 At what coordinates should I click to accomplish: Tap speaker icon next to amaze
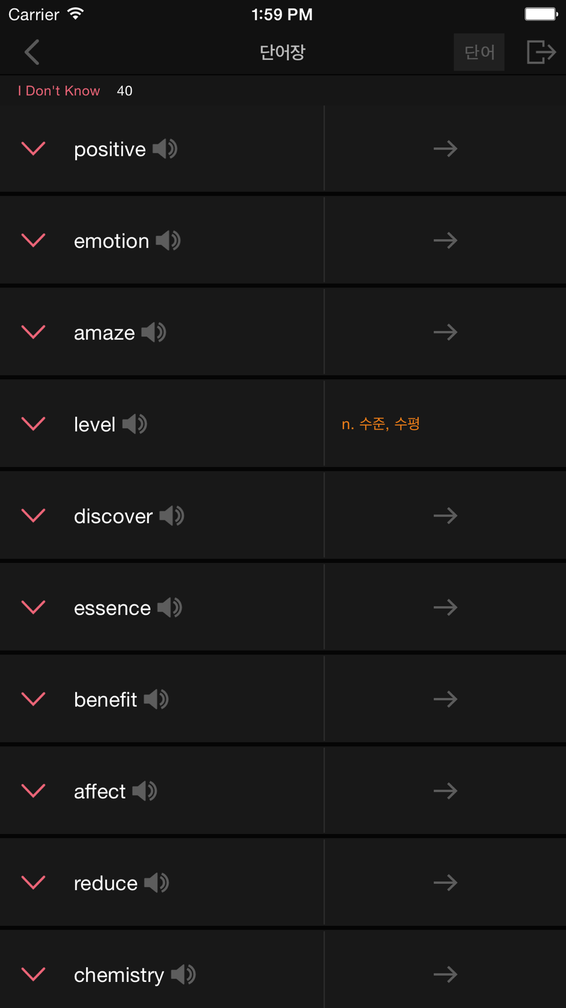tap(153, 332)
